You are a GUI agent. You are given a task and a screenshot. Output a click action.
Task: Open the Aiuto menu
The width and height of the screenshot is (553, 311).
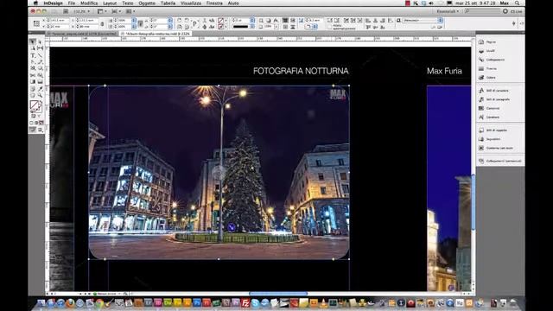(233, 3)
